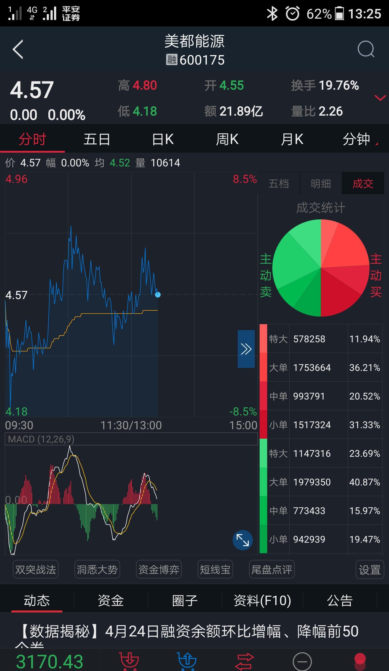Switch to the 资金 tab
The height and width of the screenshot is (671, 389).
[x=110, y=601]
